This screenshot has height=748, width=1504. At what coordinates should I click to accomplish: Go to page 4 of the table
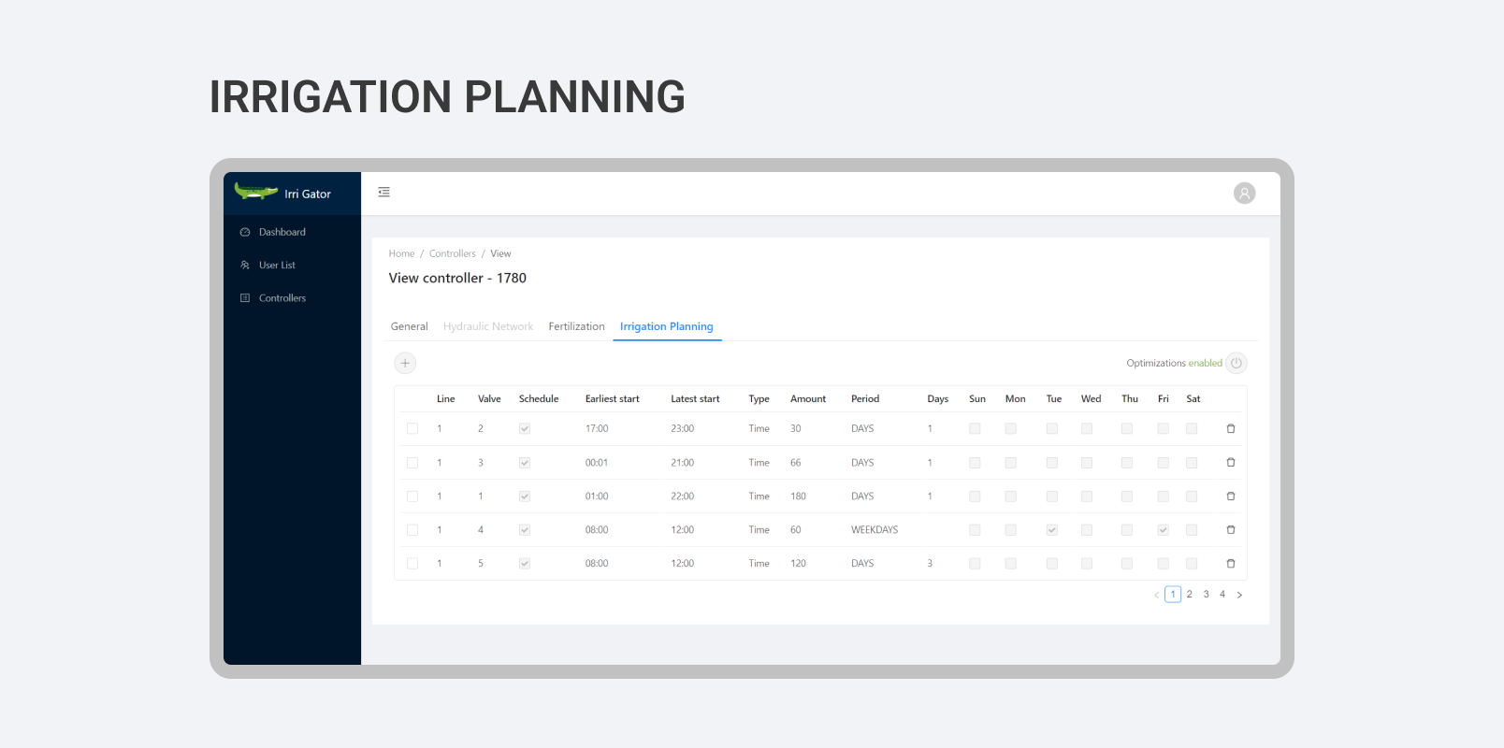click(1222, 595)
